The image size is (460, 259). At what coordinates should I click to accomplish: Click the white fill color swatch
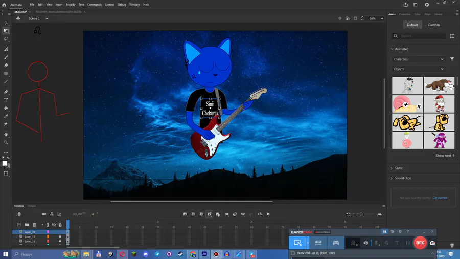pyautogui.click(x=5, y=164)
